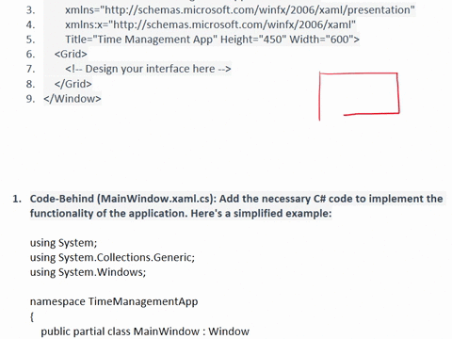This screenshot has width=452, height=339.
Task: Click the 'Design your interface here' comment
Action: coord(148,69)
